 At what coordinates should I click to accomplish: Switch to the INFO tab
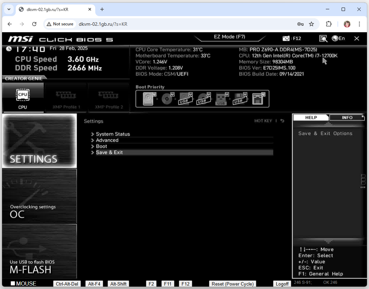(347, 117)
